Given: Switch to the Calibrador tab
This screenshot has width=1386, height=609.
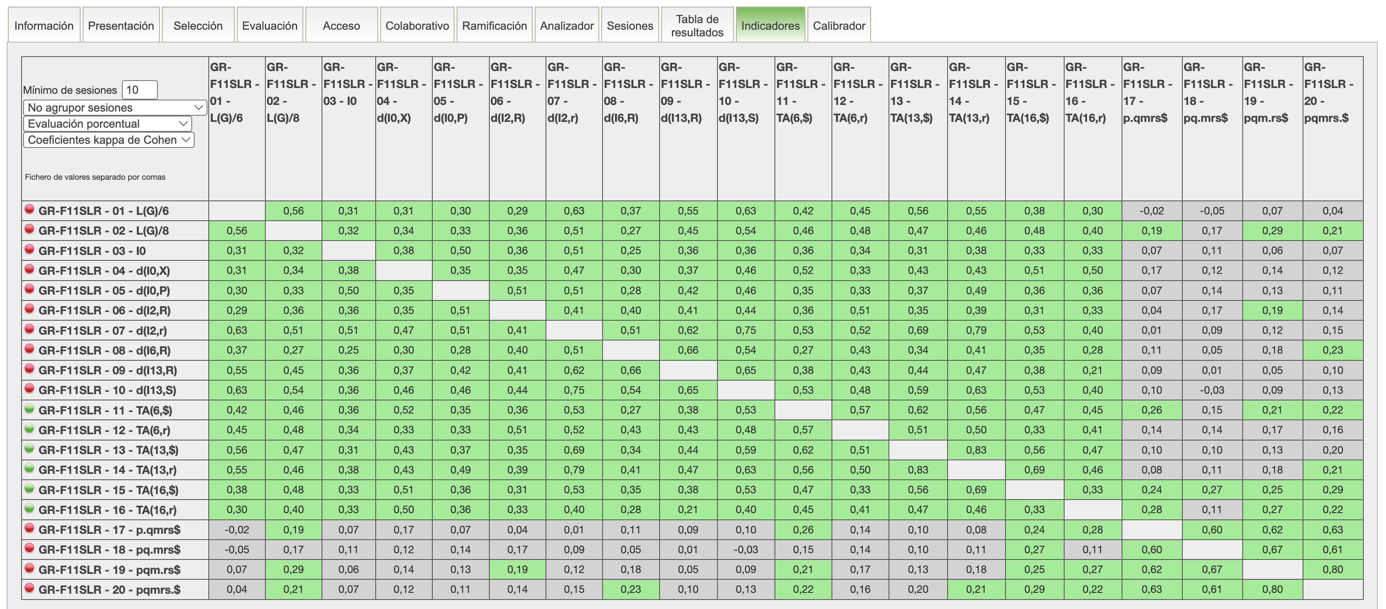Looking at the screenshot, I should (x=838, y=25).
